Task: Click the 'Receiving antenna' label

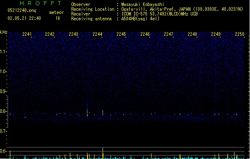Action: point(91,19)
